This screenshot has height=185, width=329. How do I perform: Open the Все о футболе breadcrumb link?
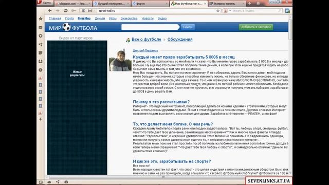[146, 40]
